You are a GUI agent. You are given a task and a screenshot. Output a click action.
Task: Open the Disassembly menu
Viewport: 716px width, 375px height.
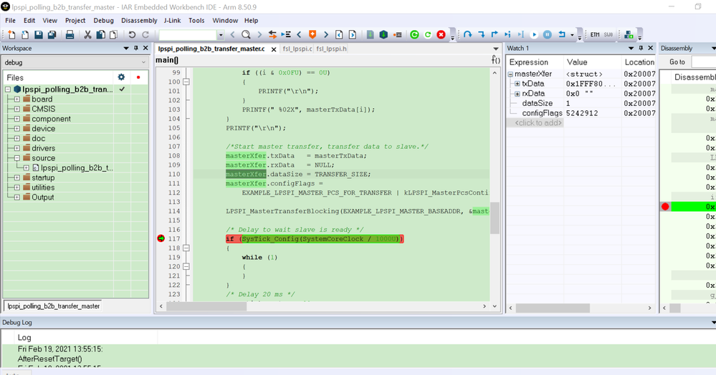click(139, 21)
